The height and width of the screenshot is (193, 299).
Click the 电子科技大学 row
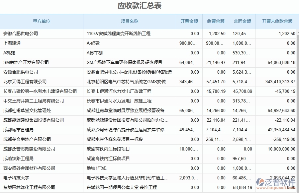tap(15, 178)
